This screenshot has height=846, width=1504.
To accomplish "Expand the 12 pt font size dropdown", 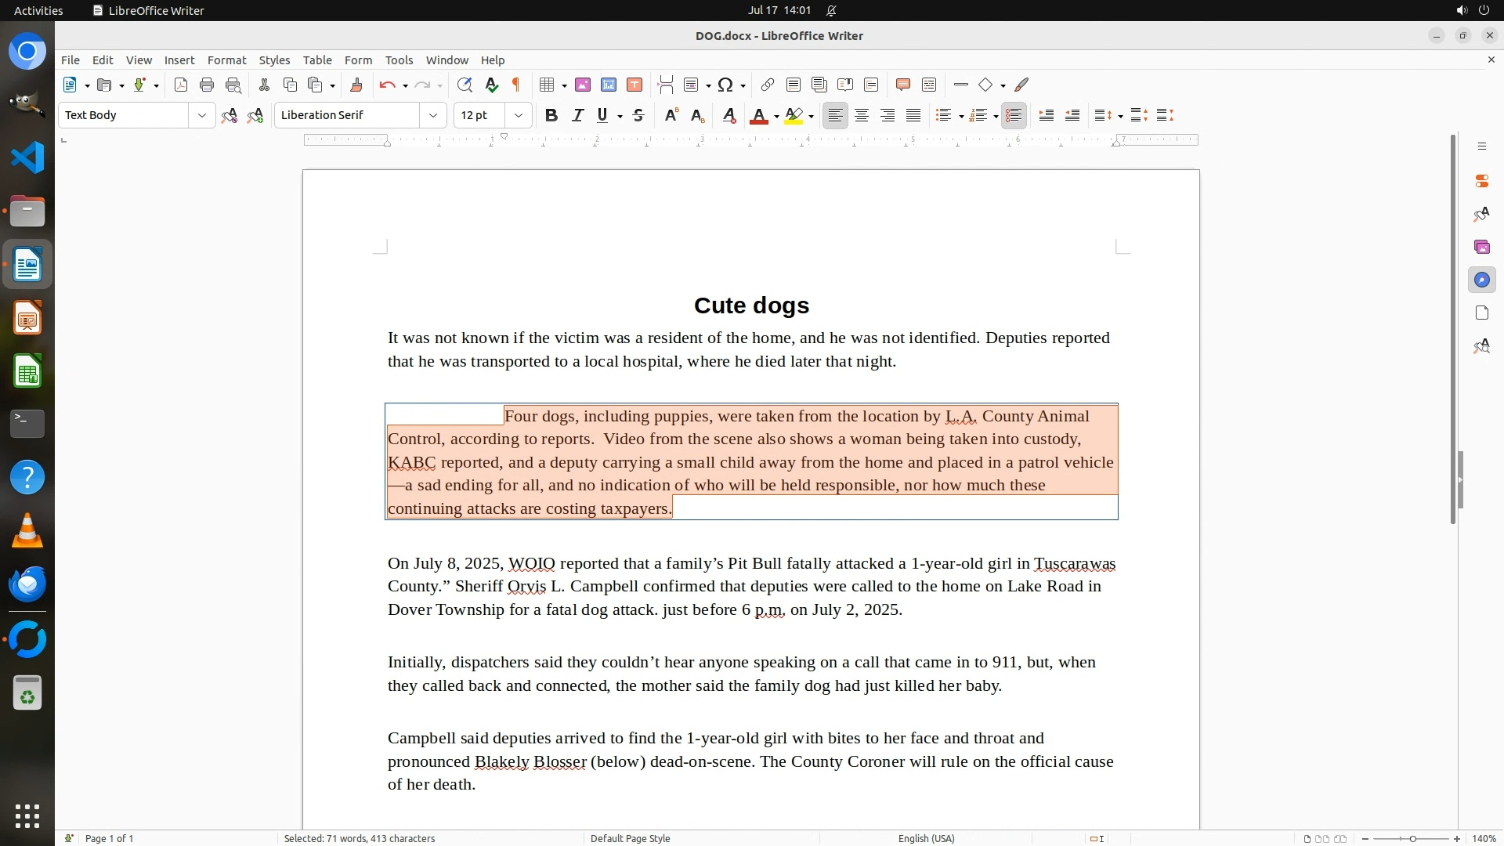I will [519, 115].
